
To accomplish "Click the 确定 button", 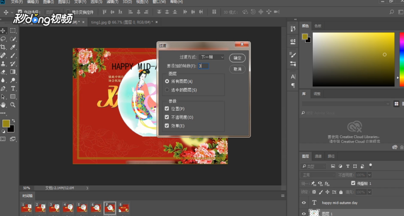I will pos(237,58).
